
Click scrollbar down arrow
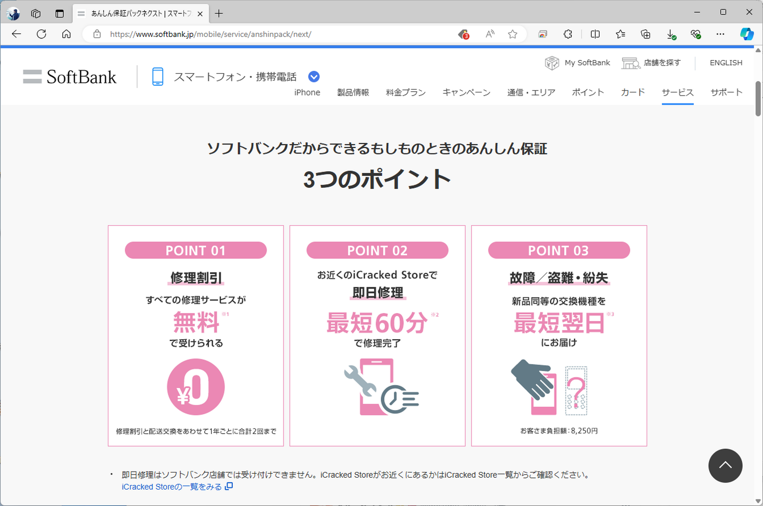758,501
